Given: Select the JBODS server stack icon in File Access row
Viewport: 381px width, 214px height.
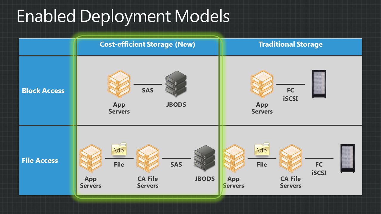Looking at the screenshot, I should click(x=205, y=158).
